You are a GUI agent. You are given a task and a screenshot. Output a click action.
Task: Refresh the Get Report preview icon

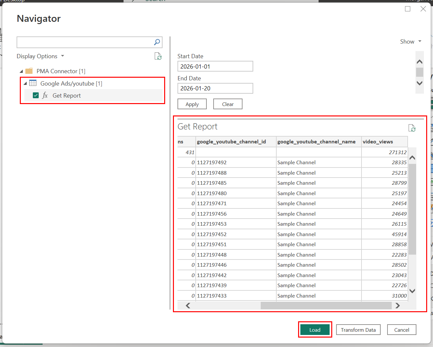(x=412, y=128)
